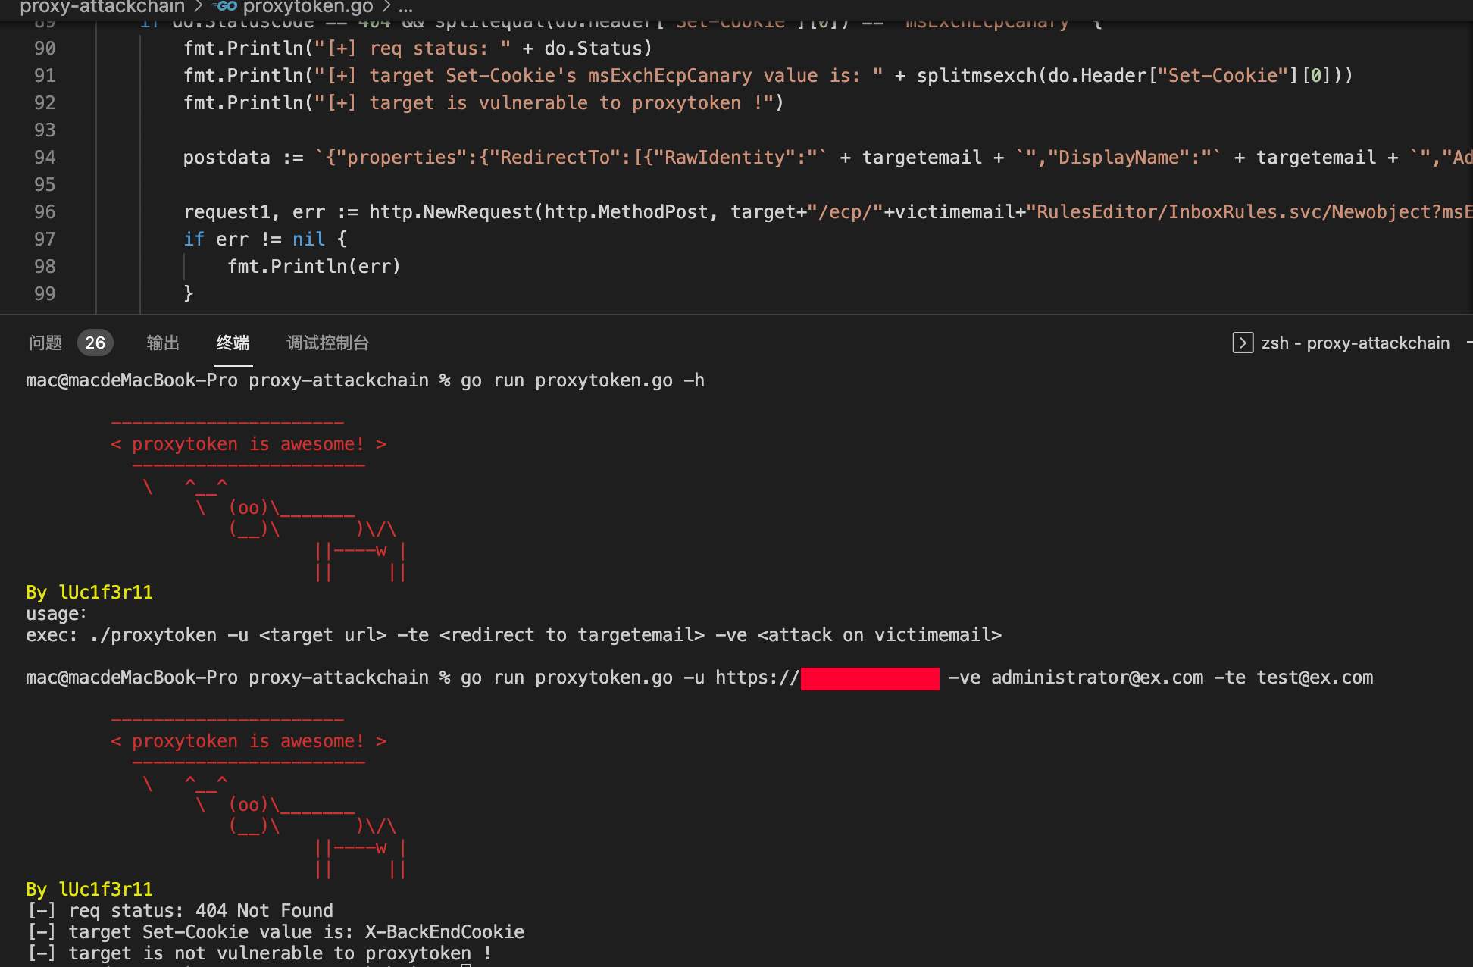Open proxy-attackchain folder breadcrumb

coord(102,7)
